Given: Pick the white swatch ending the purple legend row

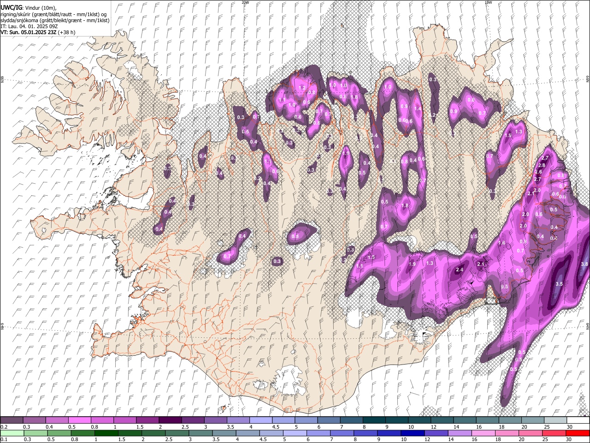Looking at the screenshot, I should tap(578, 420).
